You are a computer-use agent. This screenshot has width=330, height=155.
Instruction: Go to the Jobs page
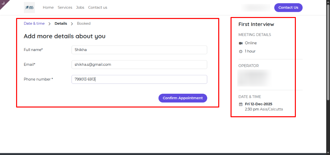[80, 7]
